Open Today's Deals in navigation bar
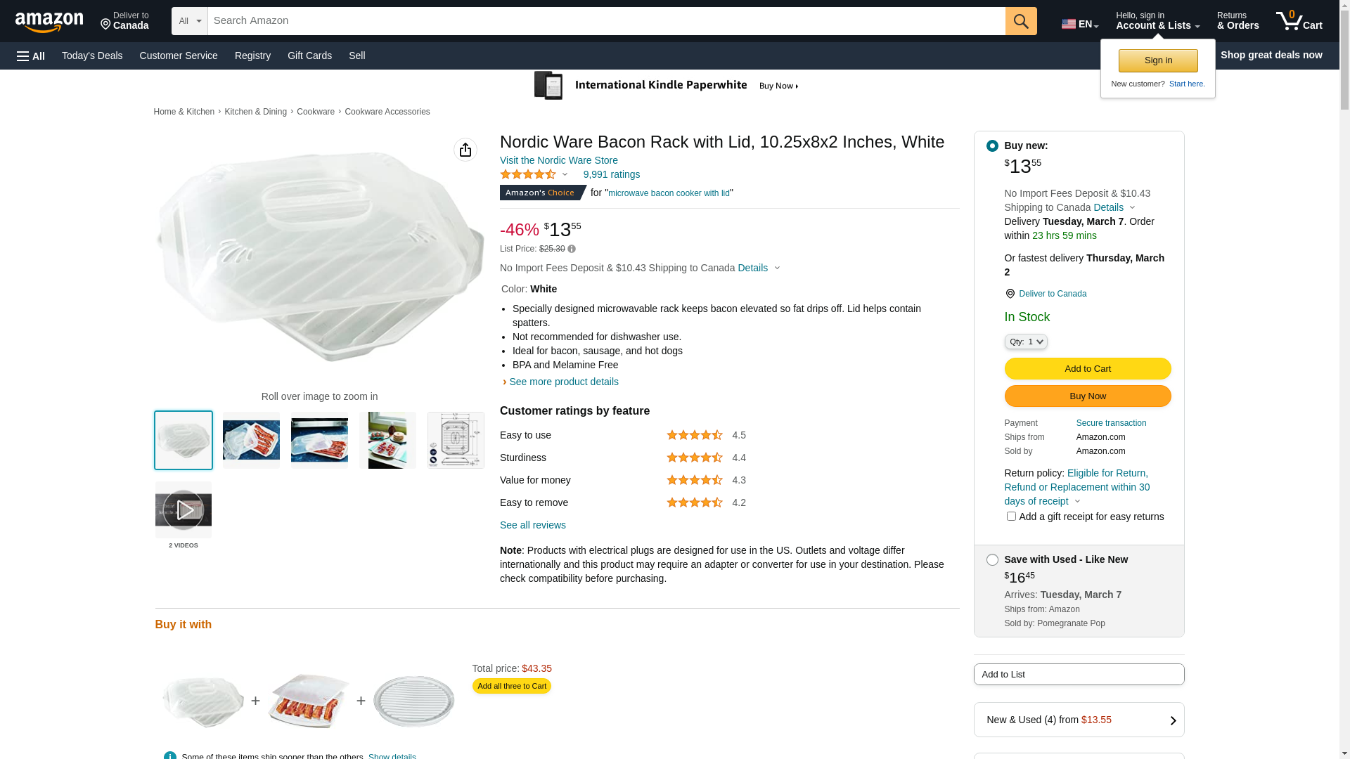The image size is (1350, 759). tap(92, 56)
